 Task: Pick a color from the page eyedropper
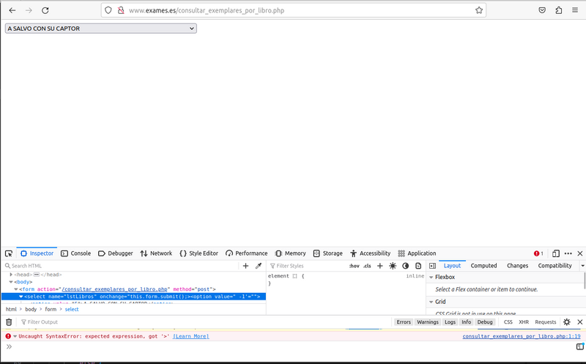point(259,266)
